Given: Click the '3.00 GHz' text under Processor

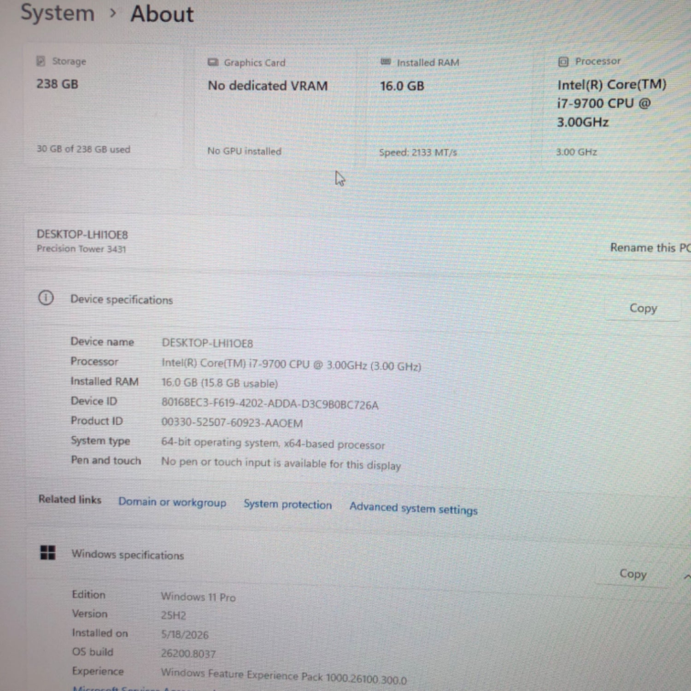Looking at the screenshot, I should (x=576, y=152).
